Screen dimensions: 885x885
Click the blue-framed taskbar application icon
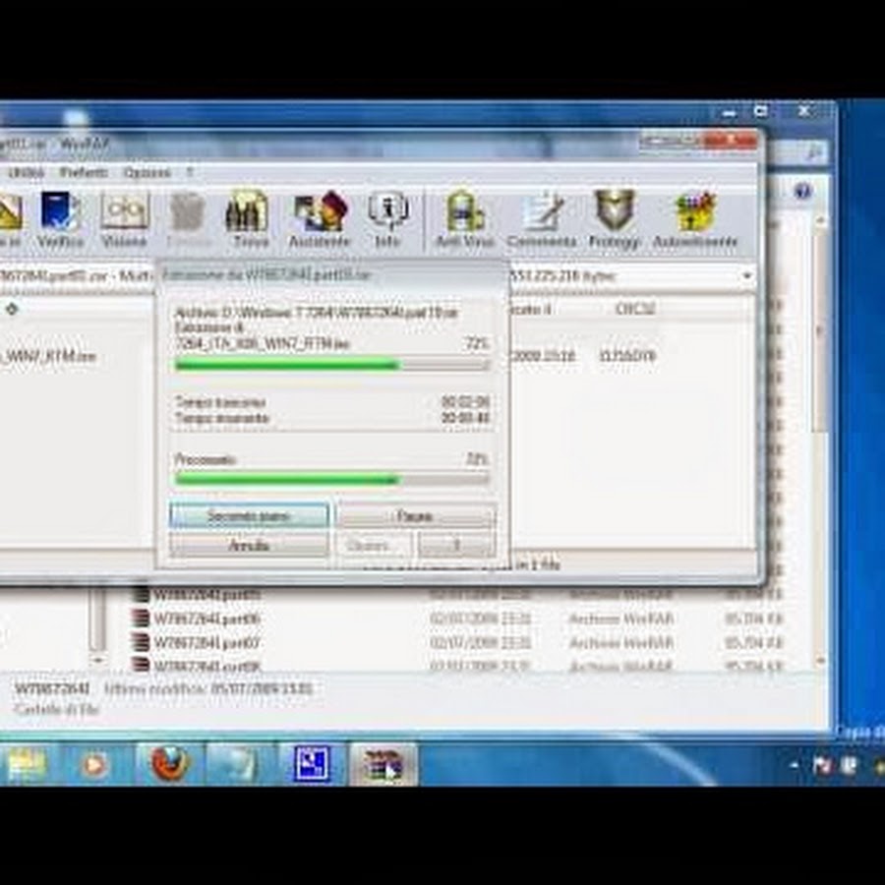(x=311, y=765)
